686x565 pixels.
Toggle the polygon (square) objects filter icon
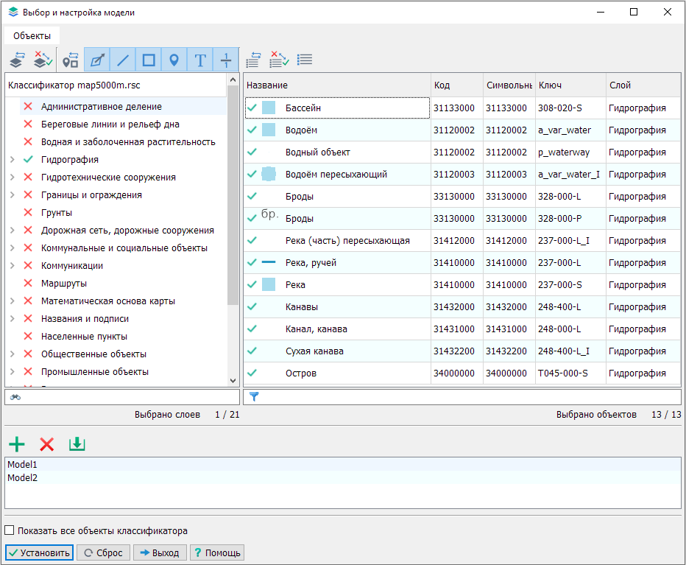pyautogui.click(x=149, y=60)
